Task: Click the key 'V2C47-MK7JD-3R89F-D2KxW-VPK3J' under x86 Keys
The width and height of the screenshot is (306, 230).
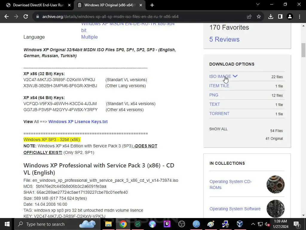Action: click(x=59, y=80)
